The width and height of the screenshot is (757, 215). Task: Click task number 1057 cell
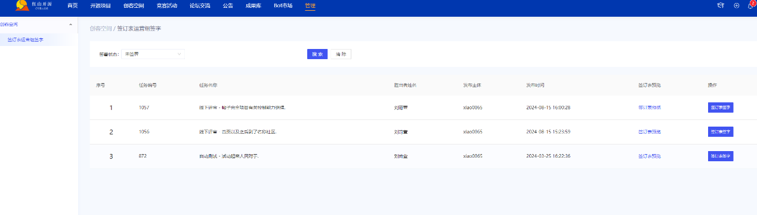[144, 107]
